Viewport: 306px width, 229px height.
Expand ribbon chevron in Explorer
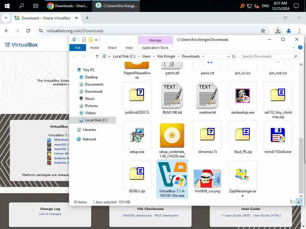pos(294,47)
